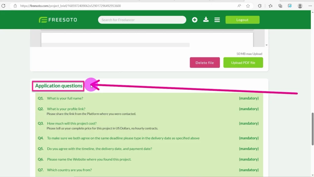Viewport: 314px width, 177px height.
Task: Open the Favorites list icon
Action: click(x=270, y=6)
